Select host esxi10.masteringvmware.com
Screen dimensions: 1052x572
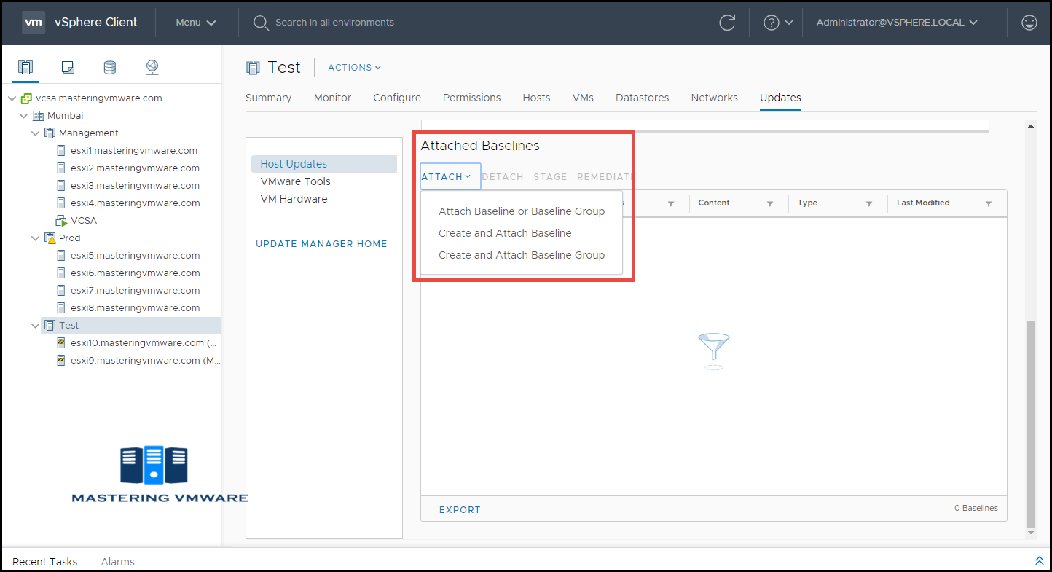(x=143, y=343)
